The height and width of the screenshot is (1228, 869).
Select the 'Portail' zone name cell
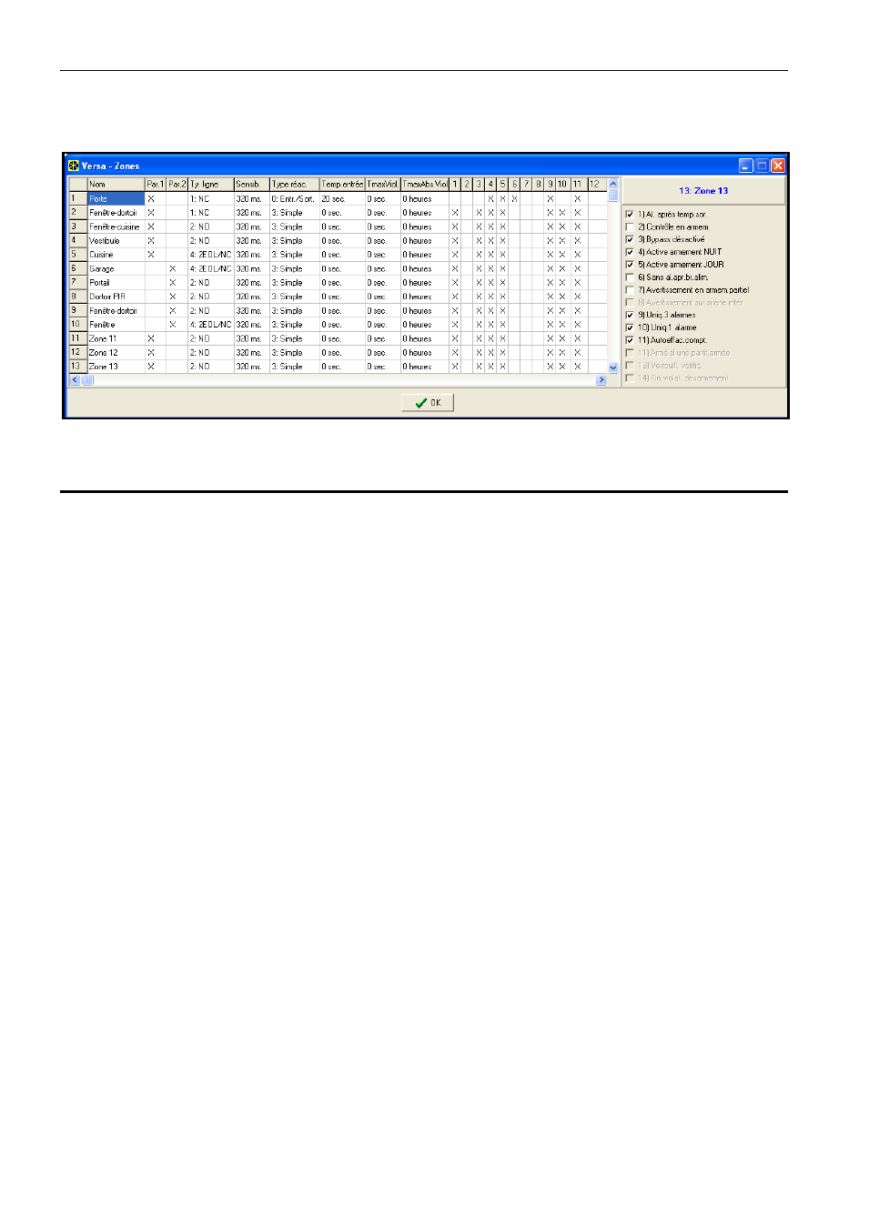[x=116, y=283]
